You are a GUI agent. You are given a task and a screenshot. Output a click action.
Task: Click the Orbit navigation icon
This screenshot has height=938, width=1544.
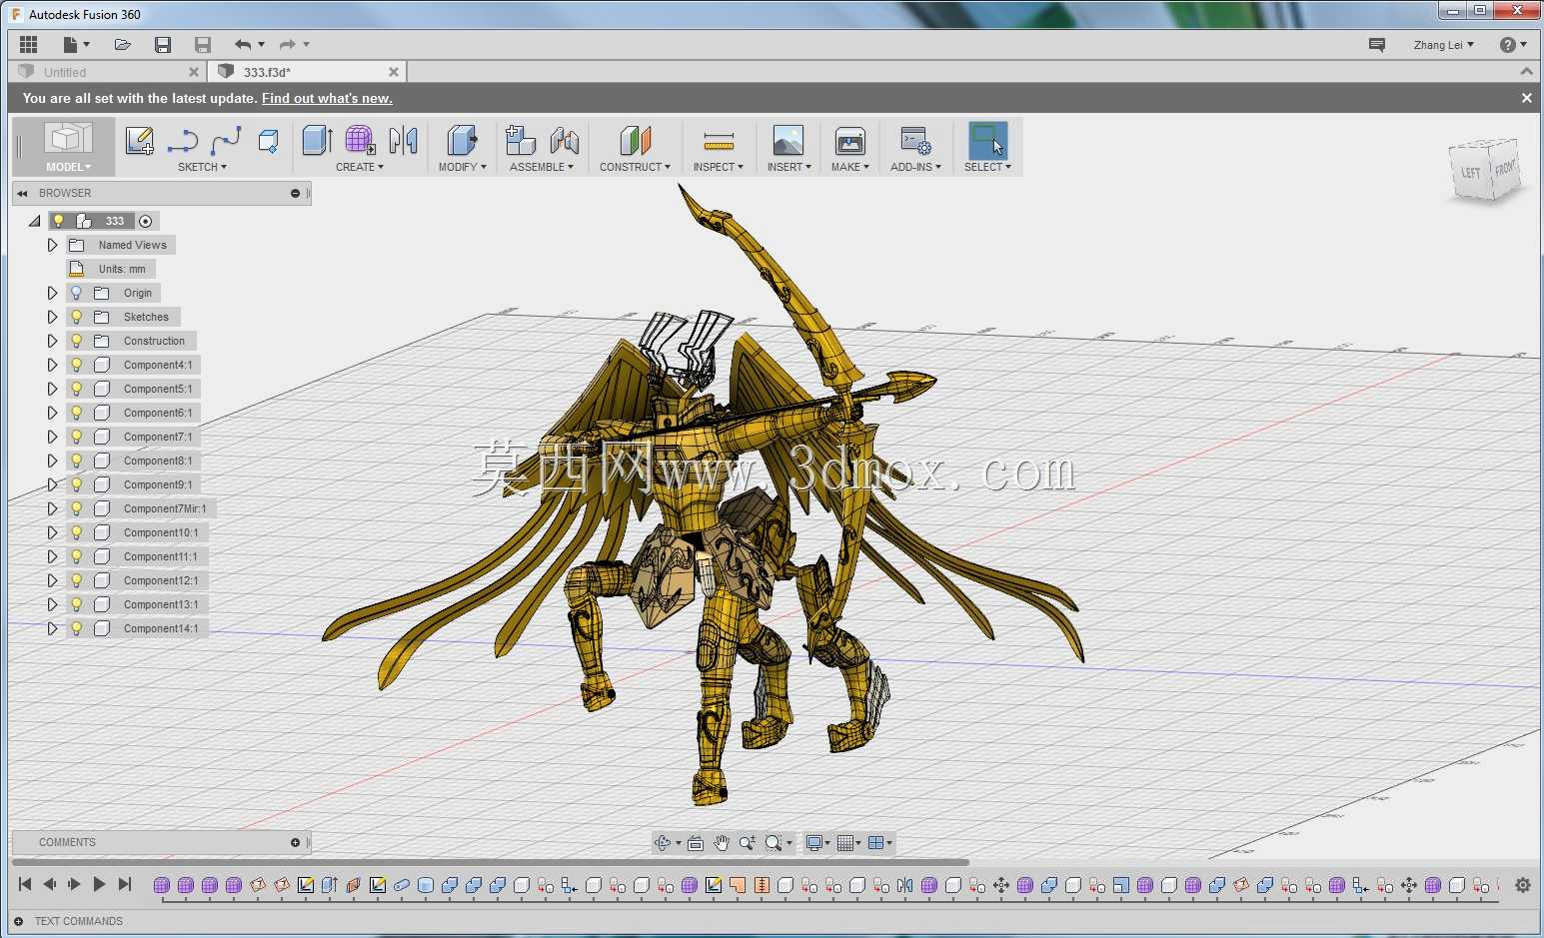pos(662,843)
